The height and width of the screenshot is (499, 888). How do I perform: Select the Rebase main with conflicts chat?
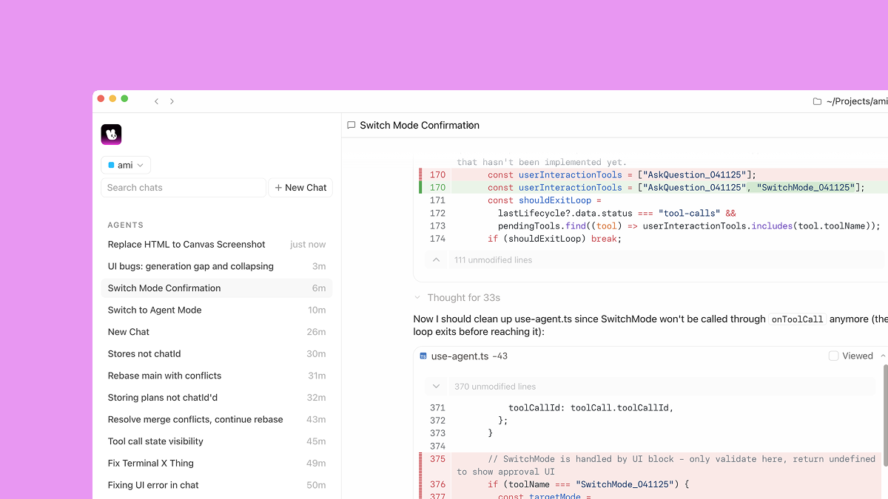point(164,376)
